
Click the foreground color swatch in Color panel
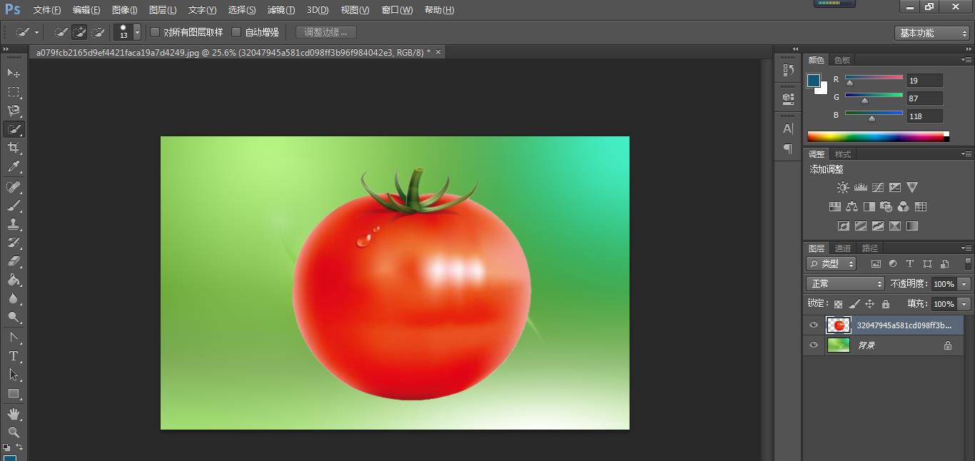[x=814, y=81]
